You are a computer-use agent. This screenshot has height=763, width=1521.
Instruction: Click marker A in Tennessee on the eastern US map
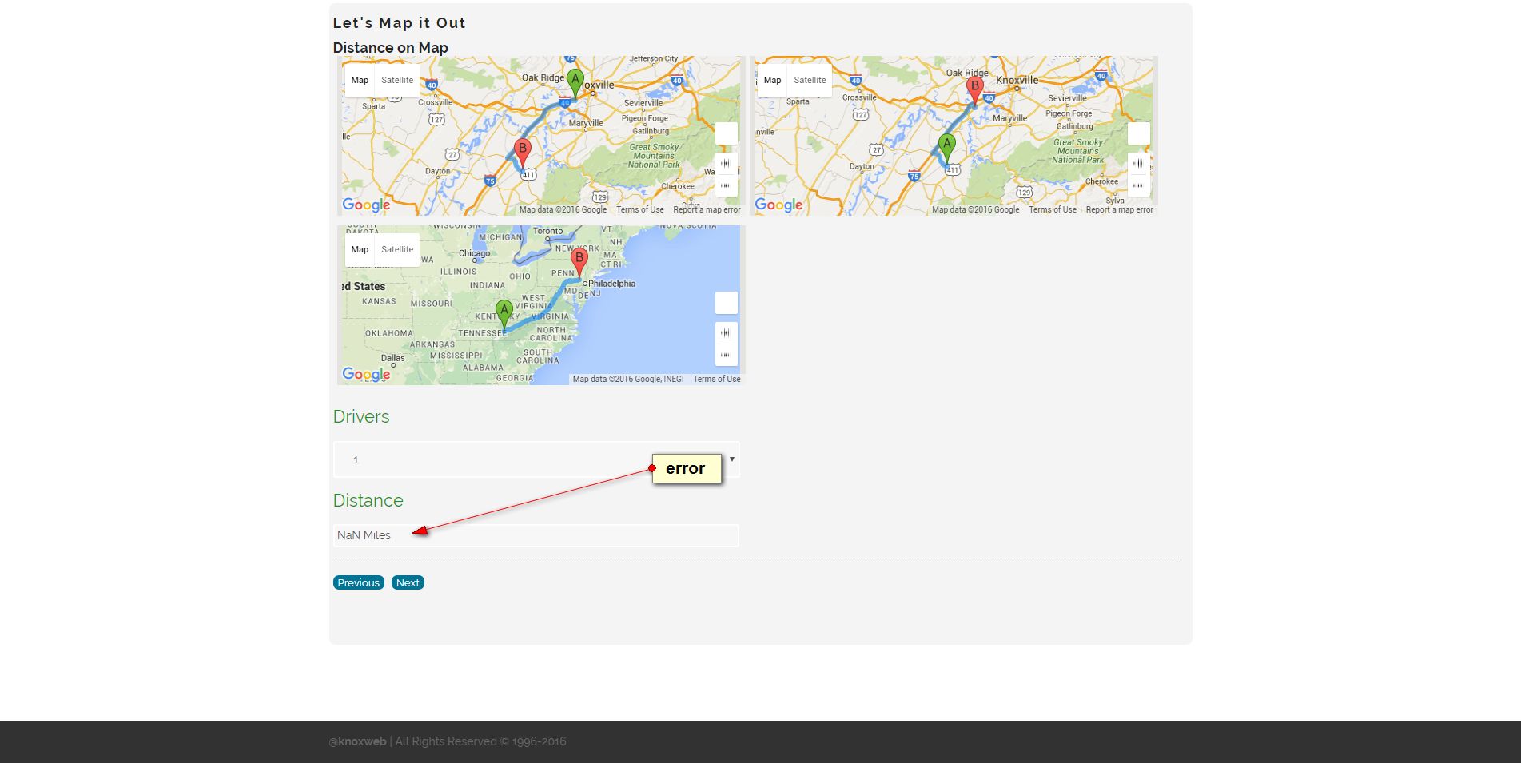tap(504, 316)
